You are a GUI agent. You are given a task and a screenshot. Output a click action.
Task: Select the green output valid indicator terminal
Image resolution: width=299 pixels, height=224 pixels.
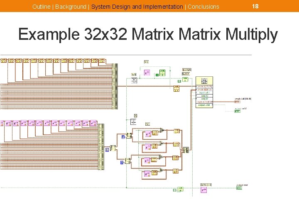pos(238,111)
